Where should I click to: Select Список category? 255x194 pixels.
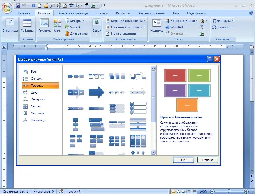(41, 79)
